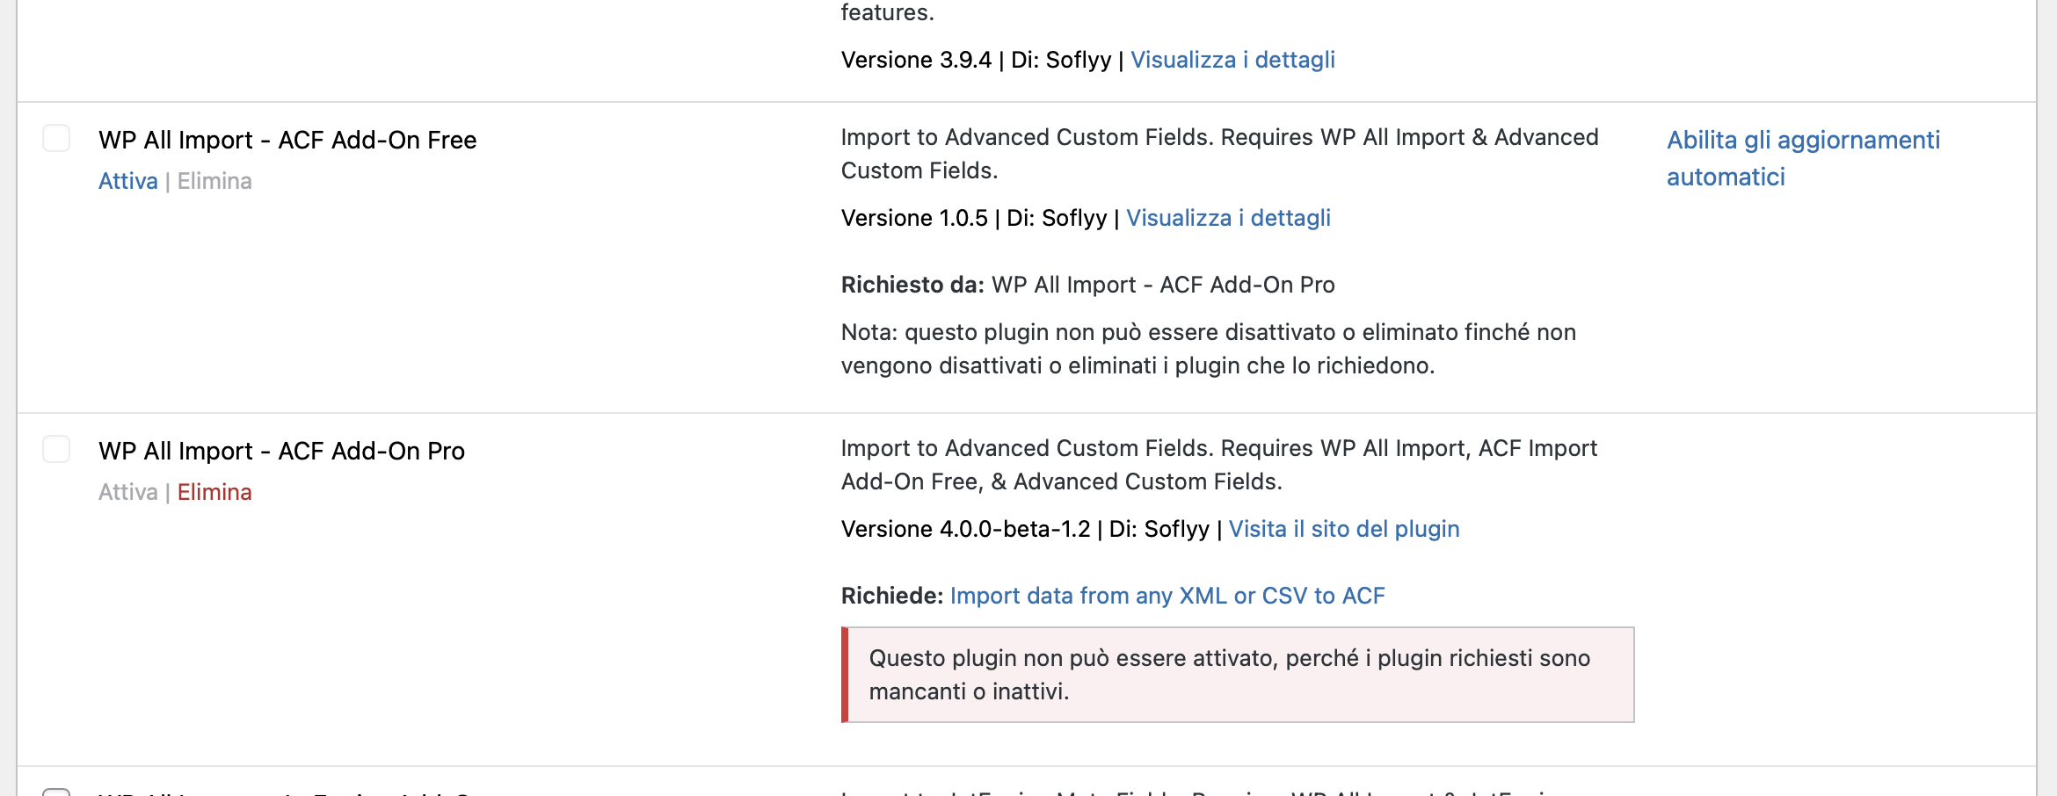2057x796 pixels.
Task: Open Visita il sito del plugin link
Action: tap(1344, 529)
